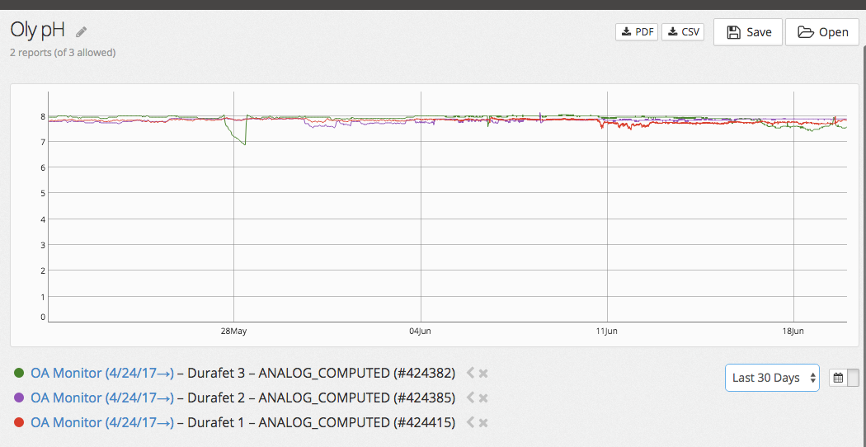Click the 28May axis label

pyautogui.click(x=233, y=332)
